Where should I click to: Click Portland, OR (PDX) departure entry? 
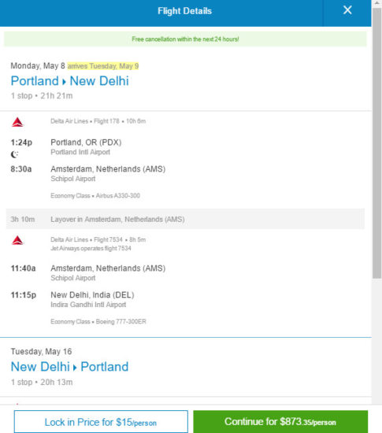click(86, 142)
